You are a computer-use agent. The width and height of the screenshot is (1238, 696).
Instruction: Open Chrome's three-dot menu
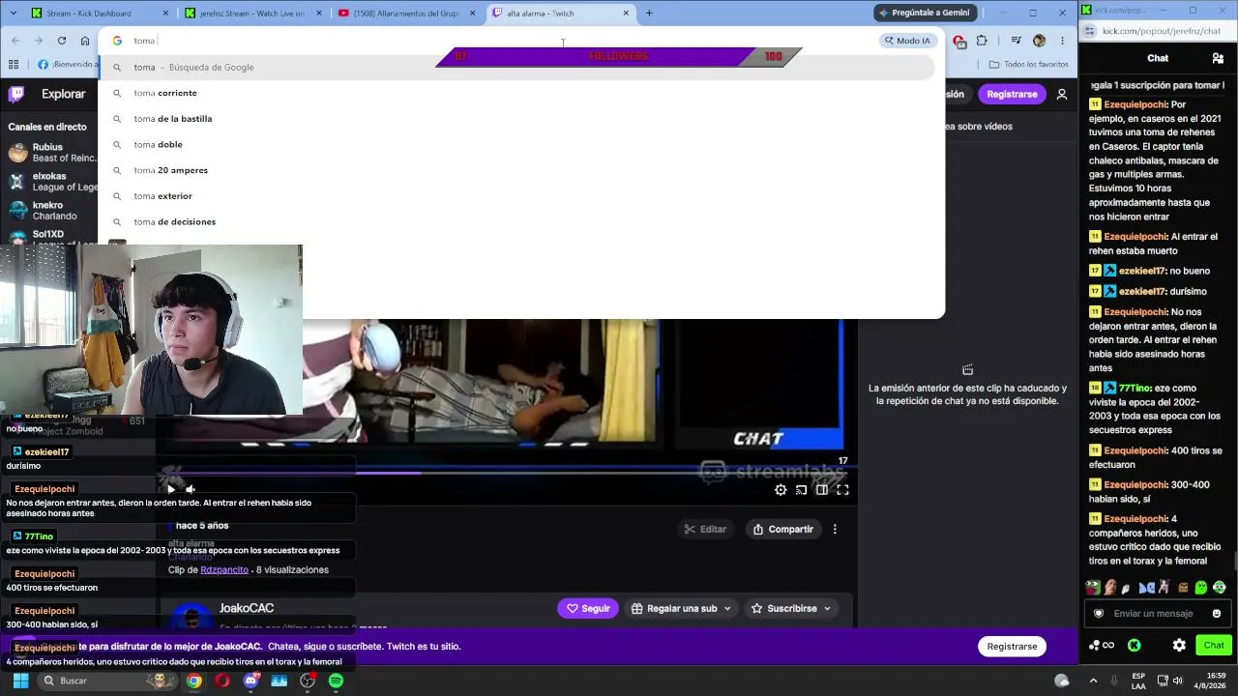click(1062, 41)
